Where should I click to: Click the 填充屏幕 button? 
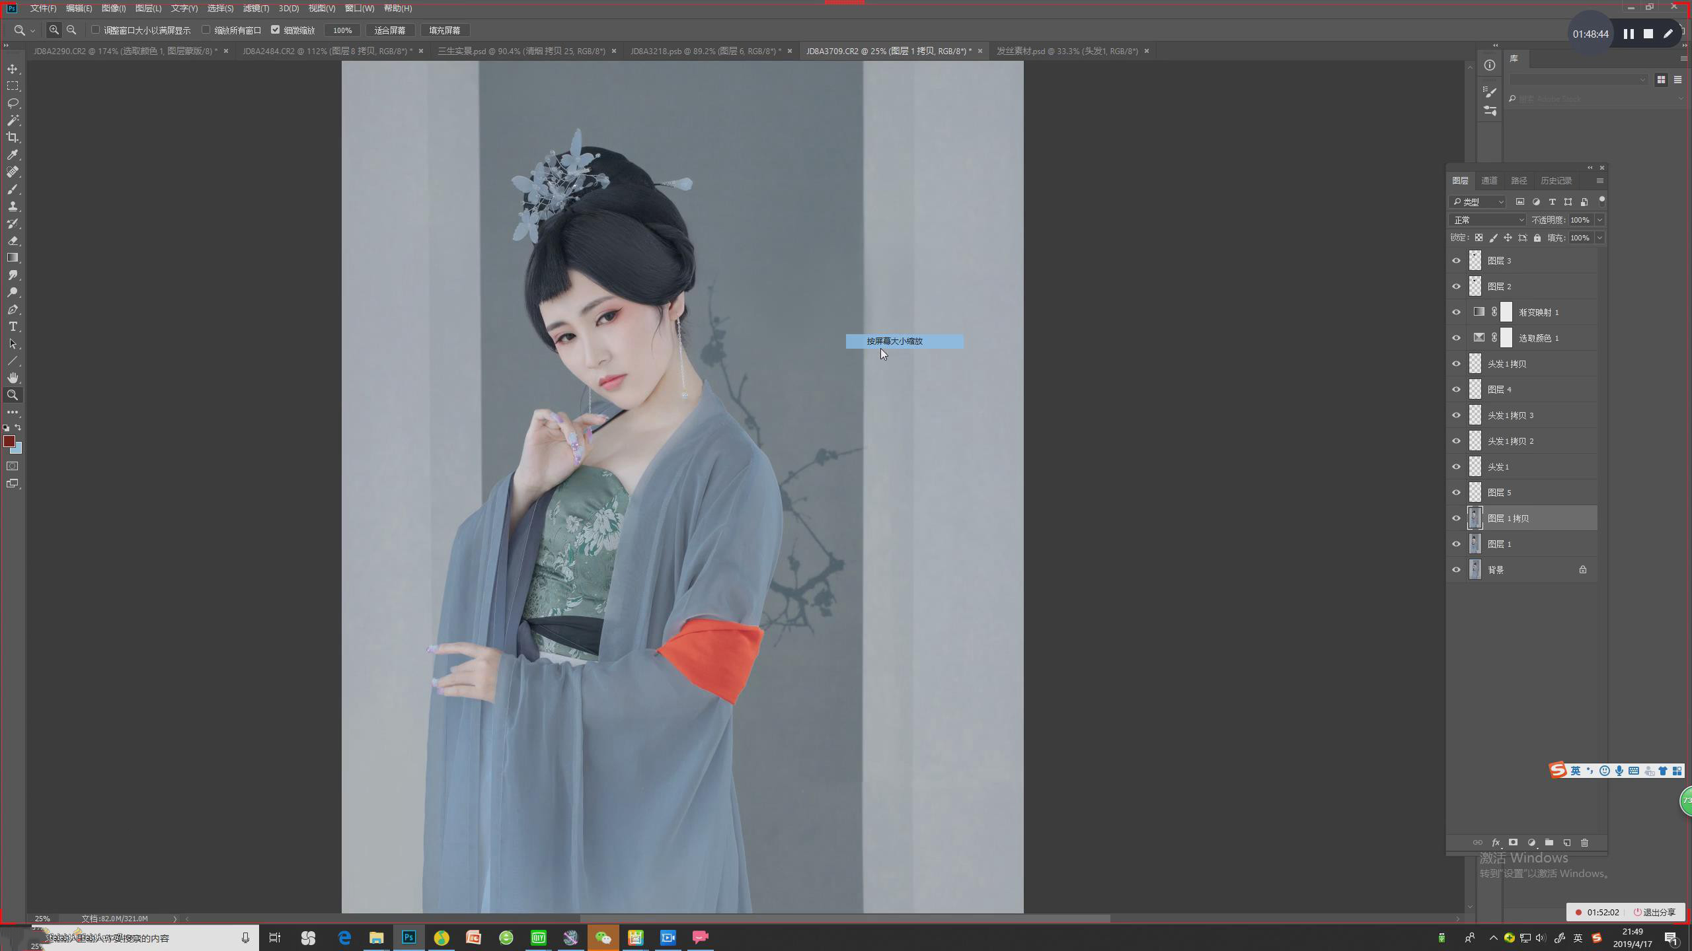coord(445,30)
